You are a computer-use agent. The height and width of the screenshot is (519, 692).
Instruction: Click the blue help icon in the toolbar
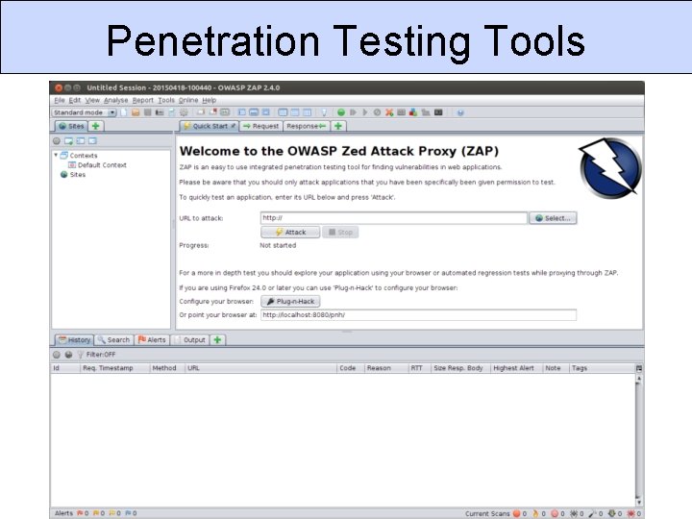click(x=460, y=112)
